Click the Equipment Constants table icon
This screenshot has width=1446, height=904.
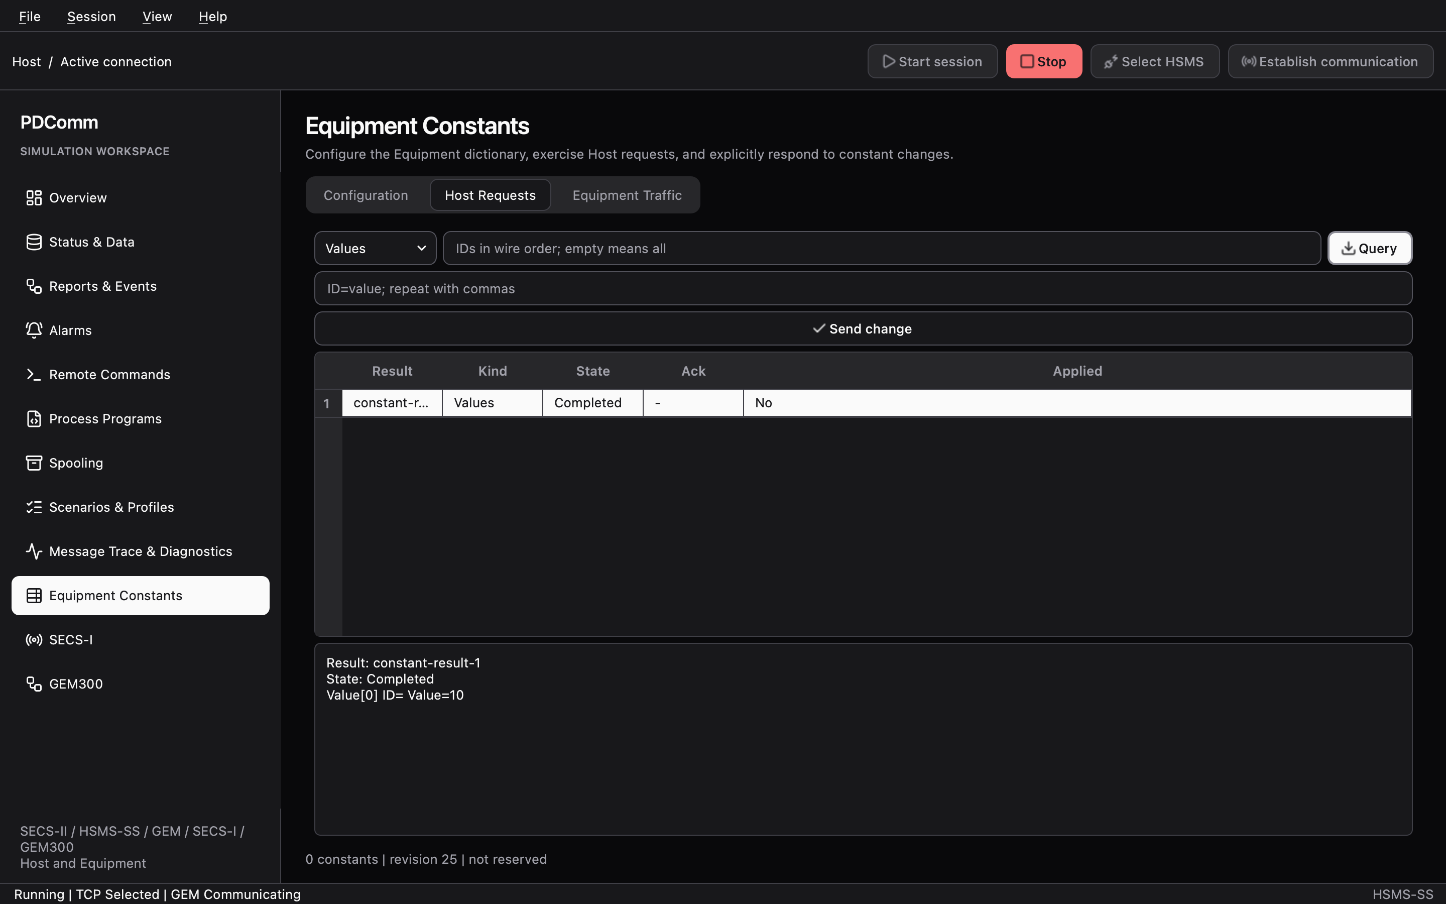(34, 596)
